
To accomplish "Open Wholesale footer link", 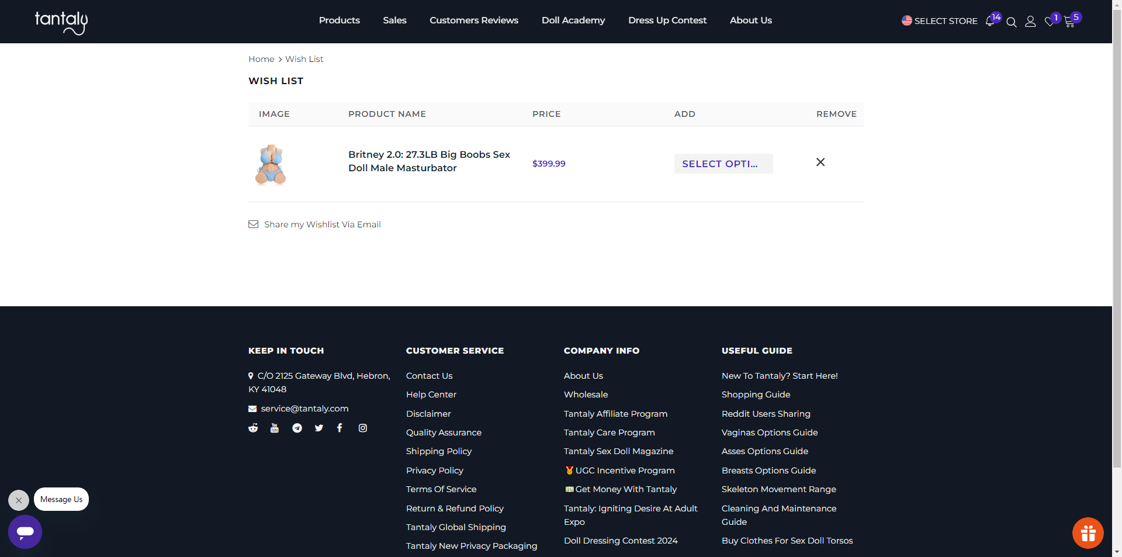I will (x=586, y=395).
